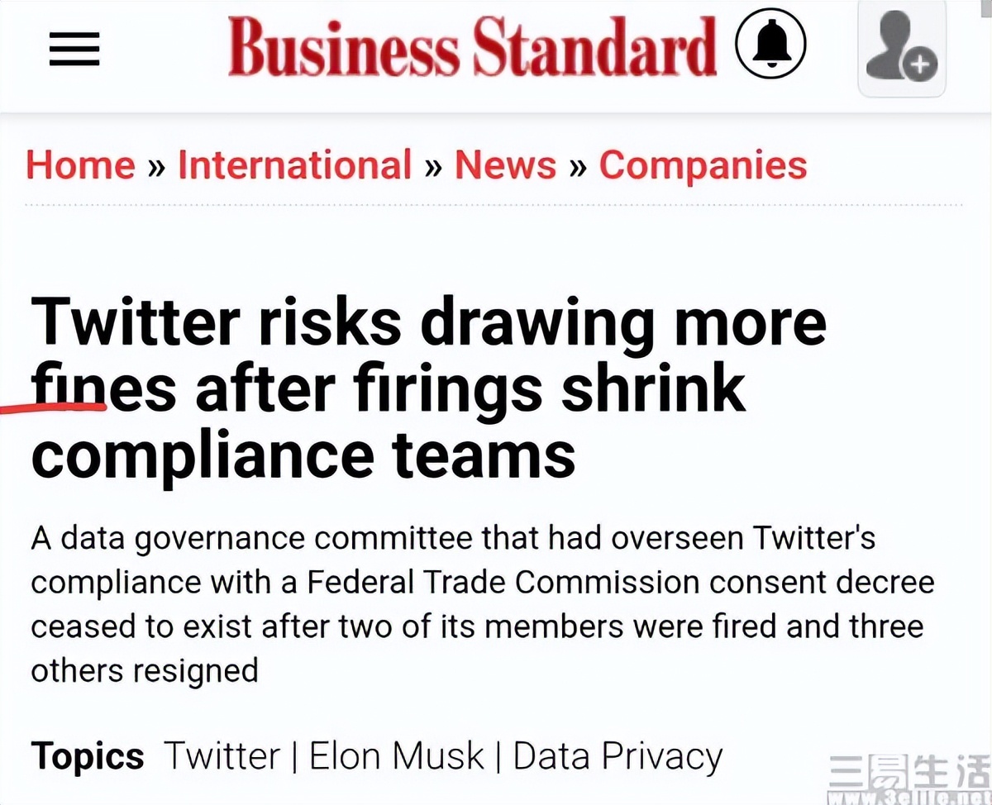Click the separator arrow after Home
Image resolution: width=992 pixels, height=805 pixels.
[x=156, y=166]
